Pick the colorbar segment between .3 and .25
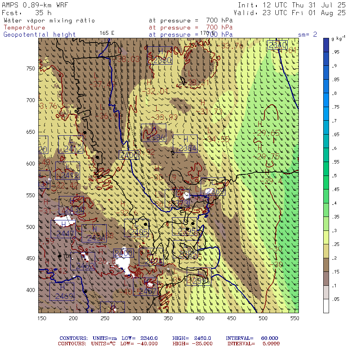Viewport: 348px width, 348px height. (326, 237)
